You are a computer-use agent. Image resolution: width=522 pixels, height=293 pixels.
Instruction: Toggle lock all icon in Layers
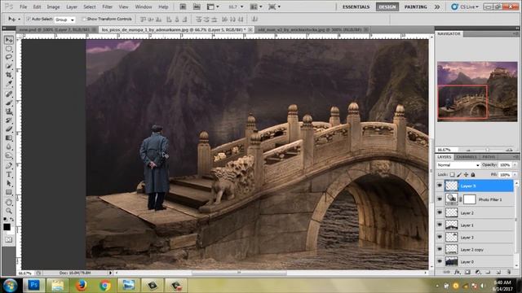[473, 175]
